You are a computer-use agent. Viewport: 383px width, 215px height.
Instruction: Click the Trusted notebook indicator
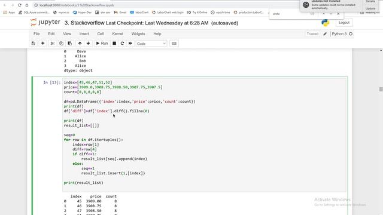pyautogui.click(x=312, y=34)
